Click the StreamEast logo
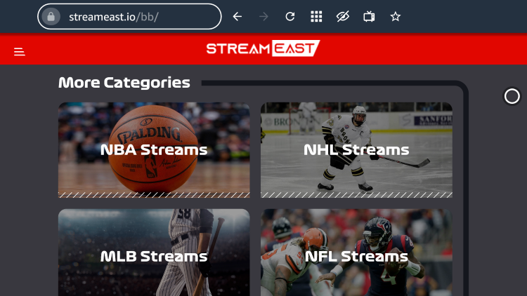 263,48
